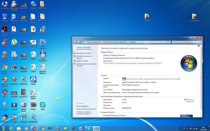Open Google Chrome desktop shortcut
The height and width of the screenshot is (131, 210).
click(x=4, y=67)
